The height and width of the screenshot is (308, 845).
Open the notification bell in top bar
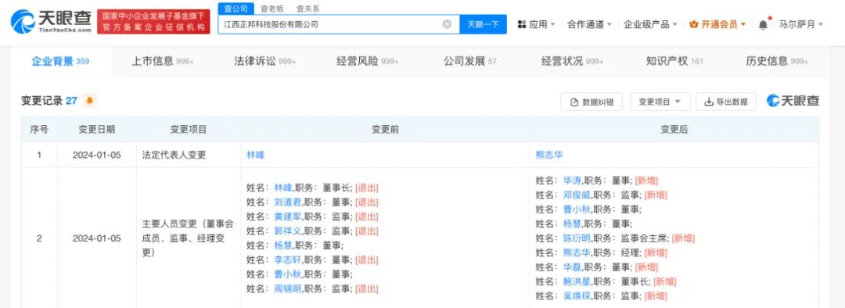[x=763, y=24]
